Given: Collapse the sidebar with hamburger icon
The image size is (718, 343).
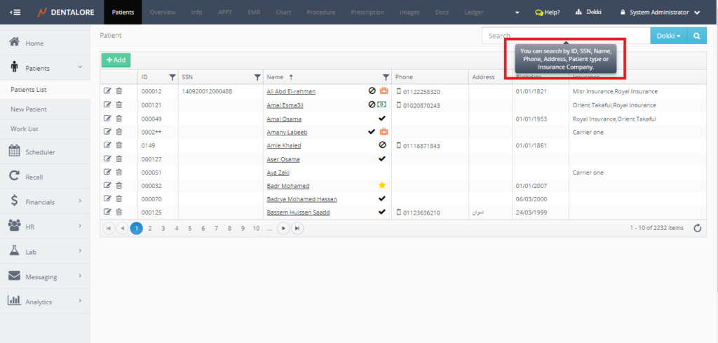Looking at the screenshot, I should pos(15,12).
